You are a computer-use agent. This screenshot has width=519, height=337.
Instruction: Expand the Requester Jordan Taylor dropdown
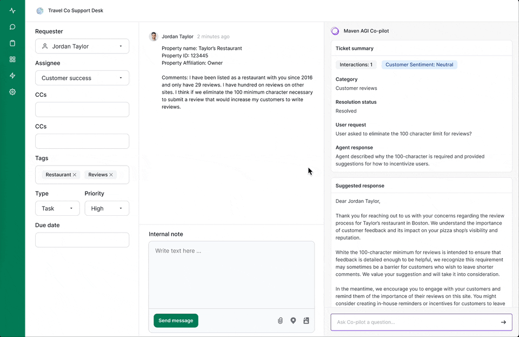point(82,47)
